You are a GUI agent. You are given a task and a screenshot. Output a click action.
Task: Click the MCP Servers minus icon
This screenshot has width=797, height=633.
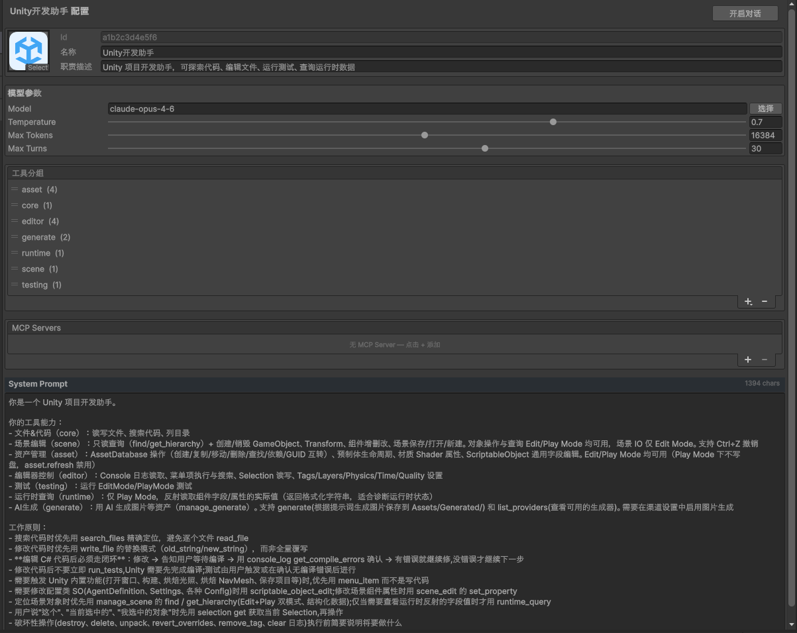(x=765, y=360)
